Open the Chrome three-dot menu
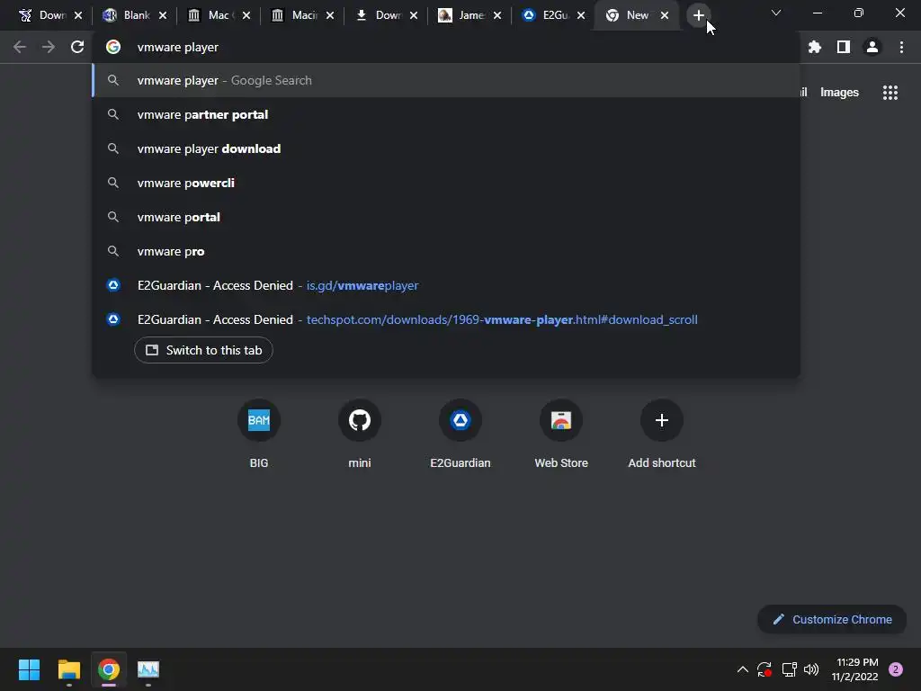Viewport: 921px width, 691px height. (x=901, y=47)
